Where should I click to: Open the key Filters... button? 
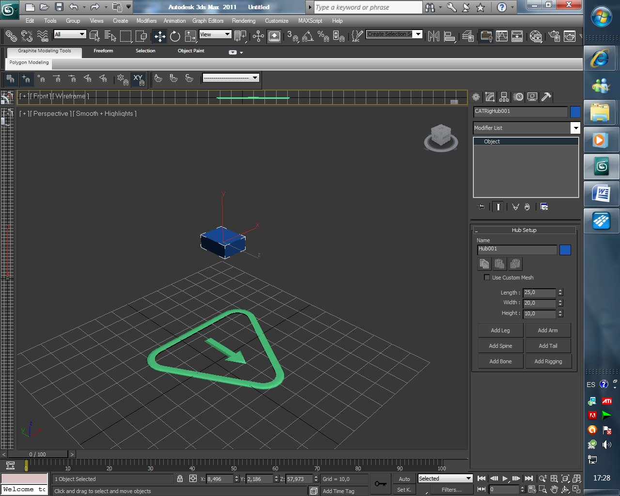(451, 490)
